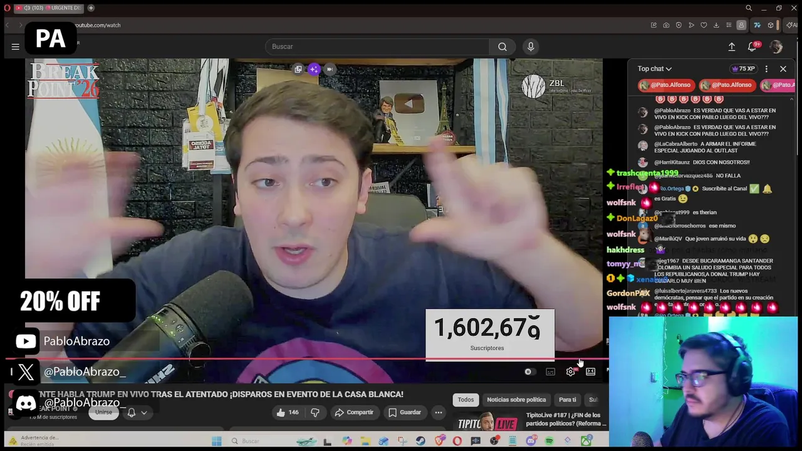
Task: Open Opera profile person icon
Action: (x=741, y=25)
